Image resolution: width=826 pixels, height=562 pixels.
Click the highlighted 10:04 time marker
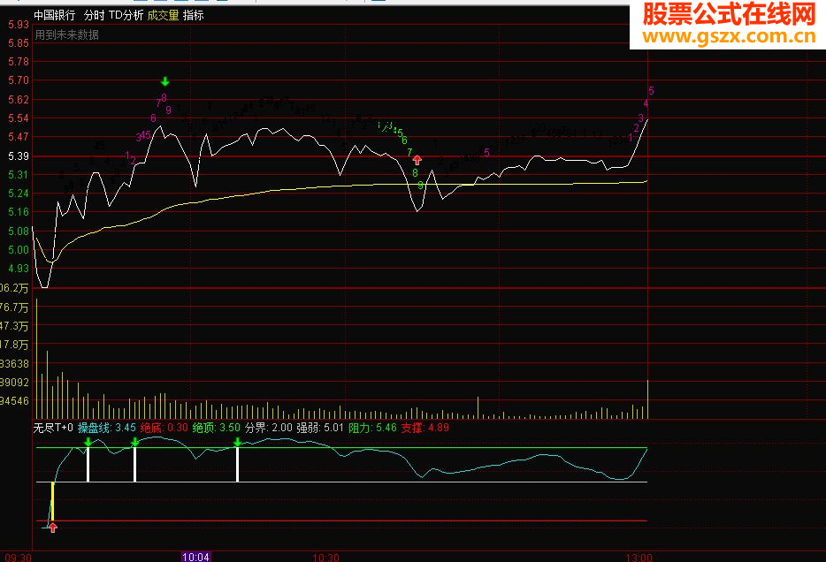coord(195,557)
